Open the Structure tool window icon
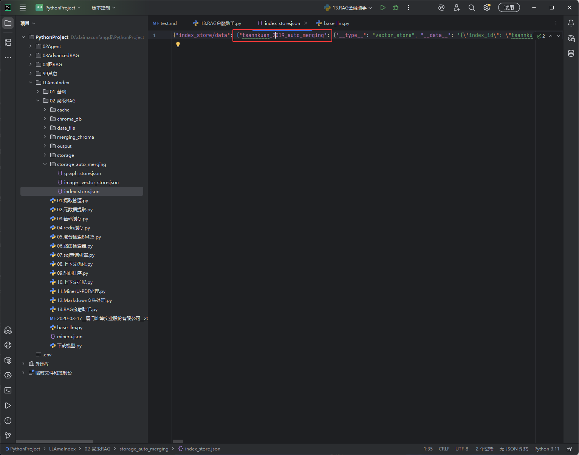 tap(8, 42)
